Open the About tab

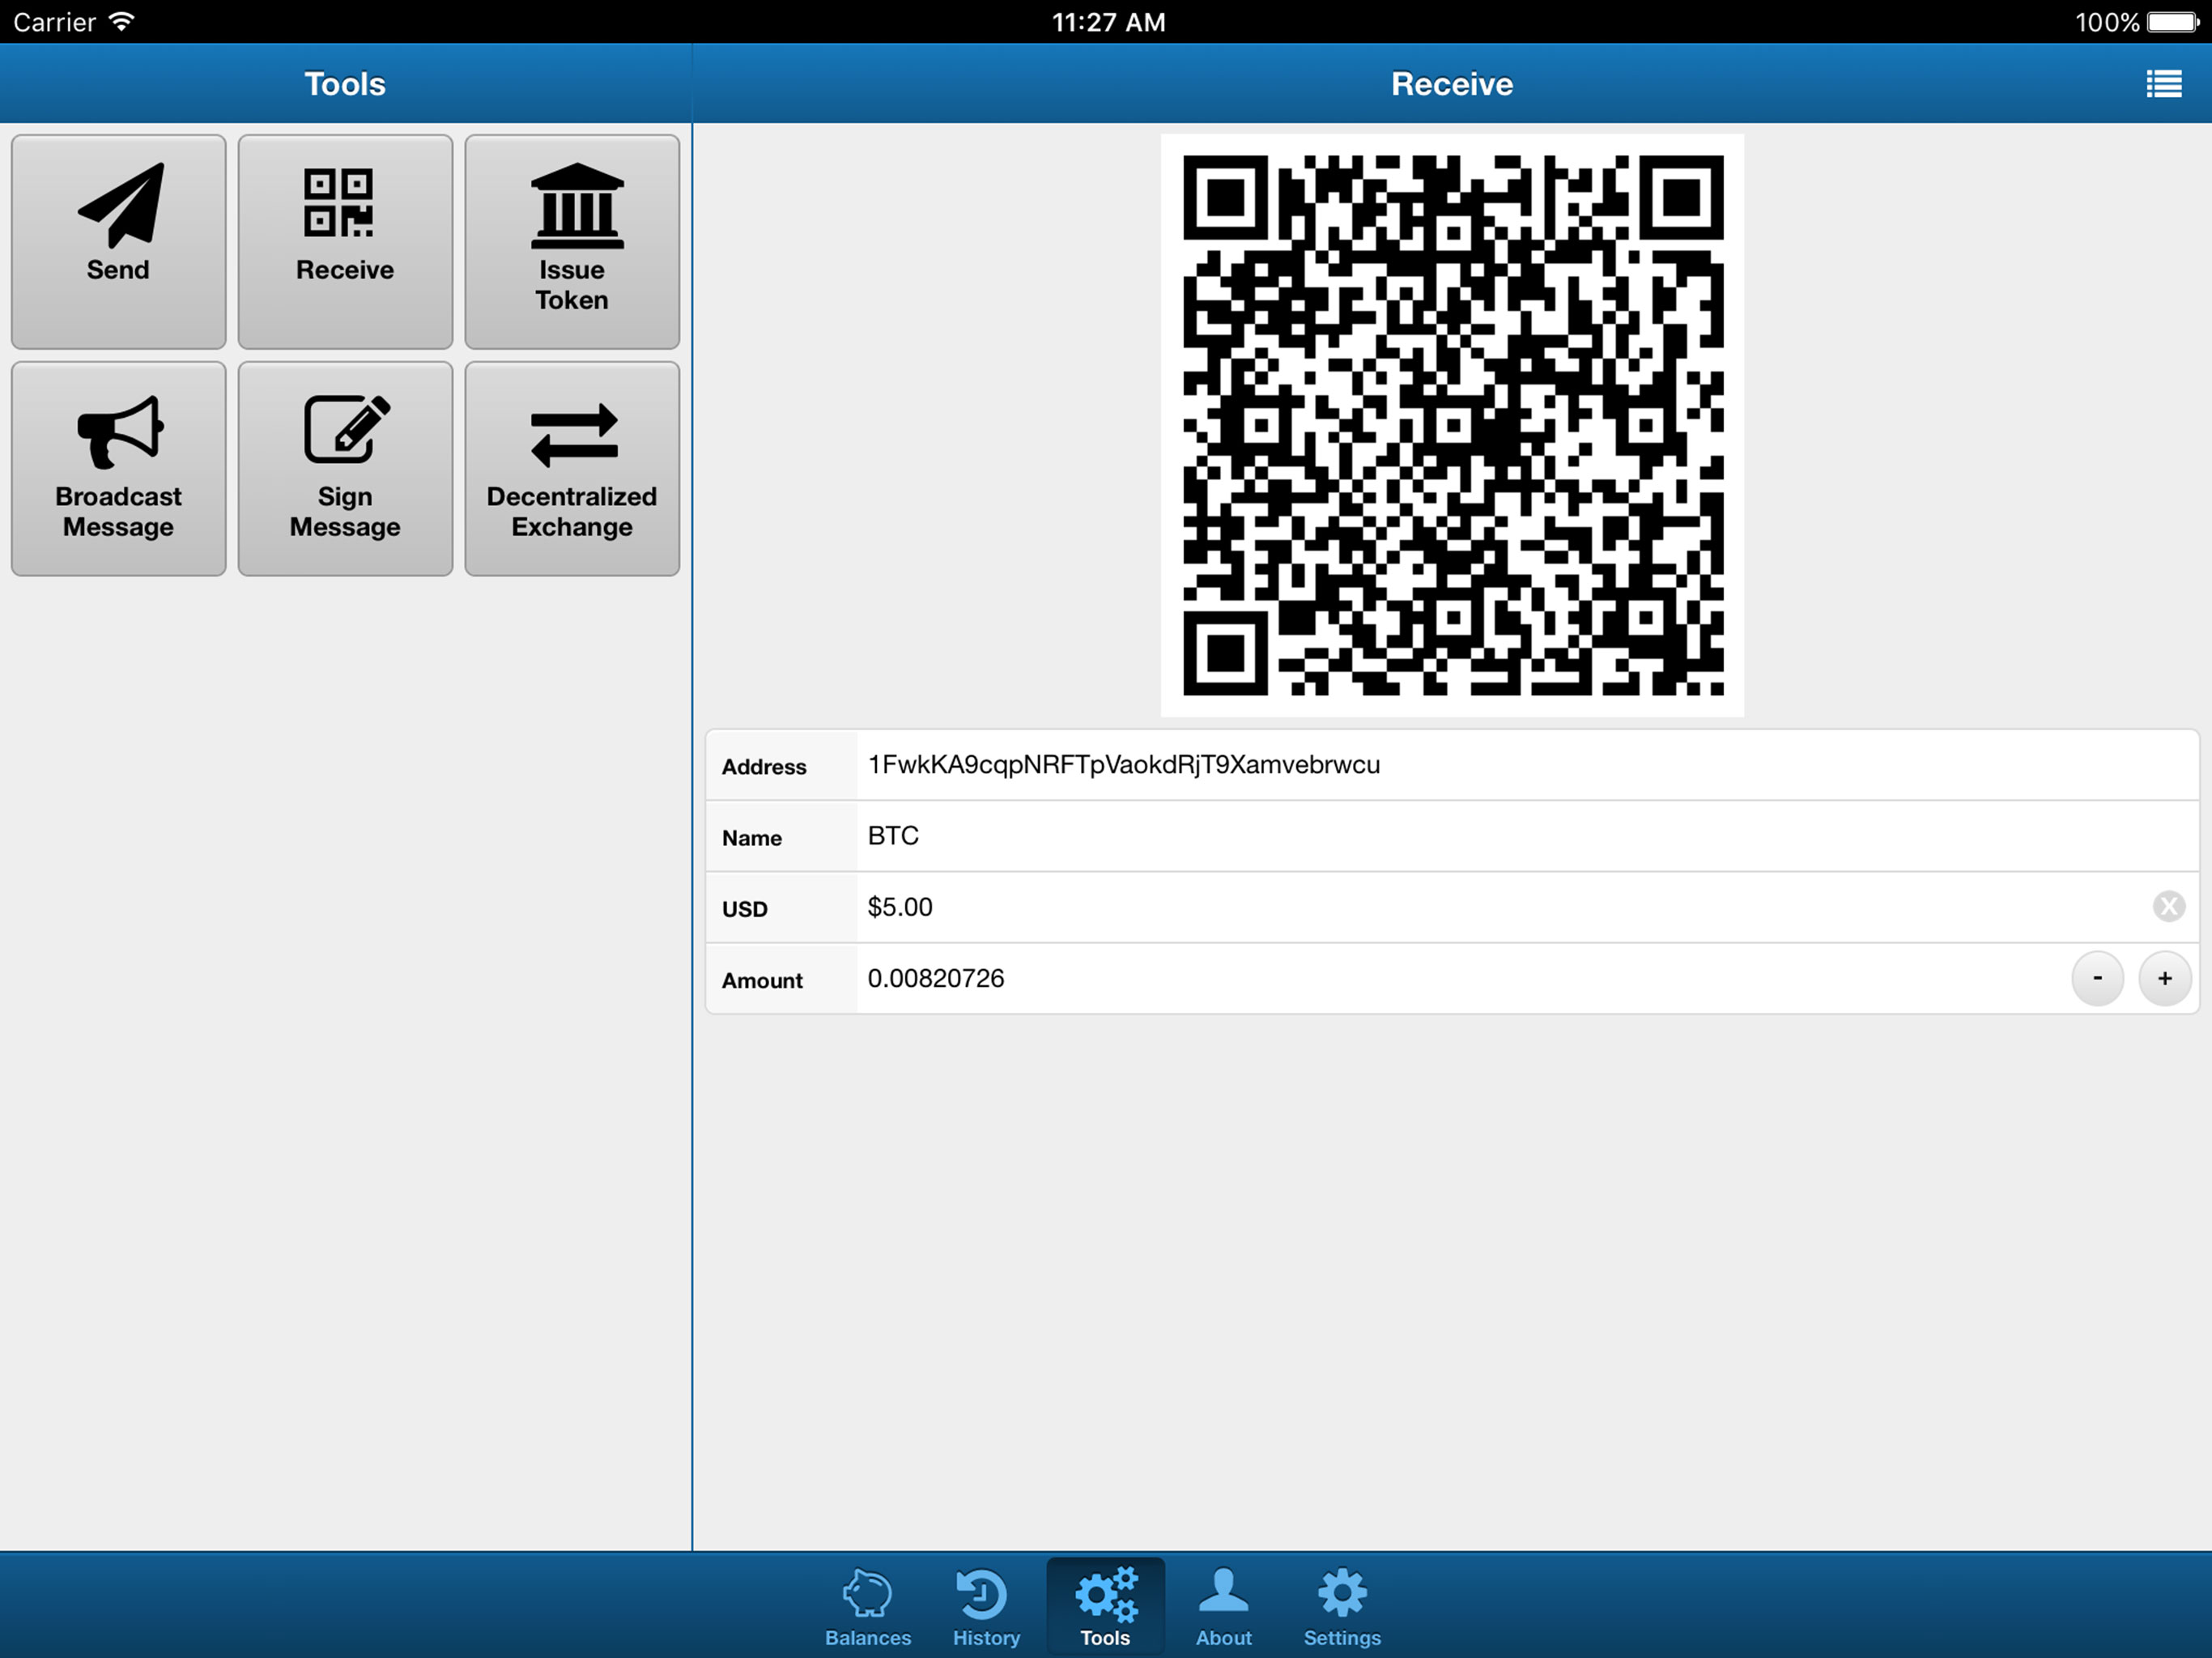(x=1224, y=1607)
